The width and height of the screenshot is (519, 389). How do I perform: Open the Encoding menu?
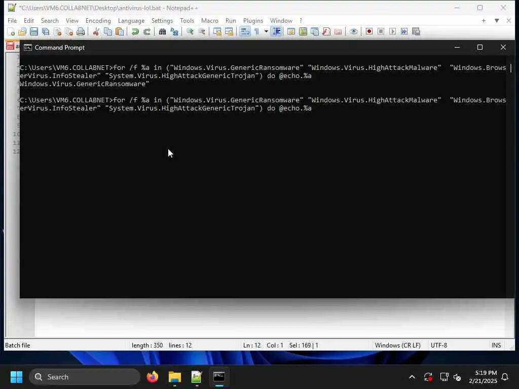click(98, 20)
